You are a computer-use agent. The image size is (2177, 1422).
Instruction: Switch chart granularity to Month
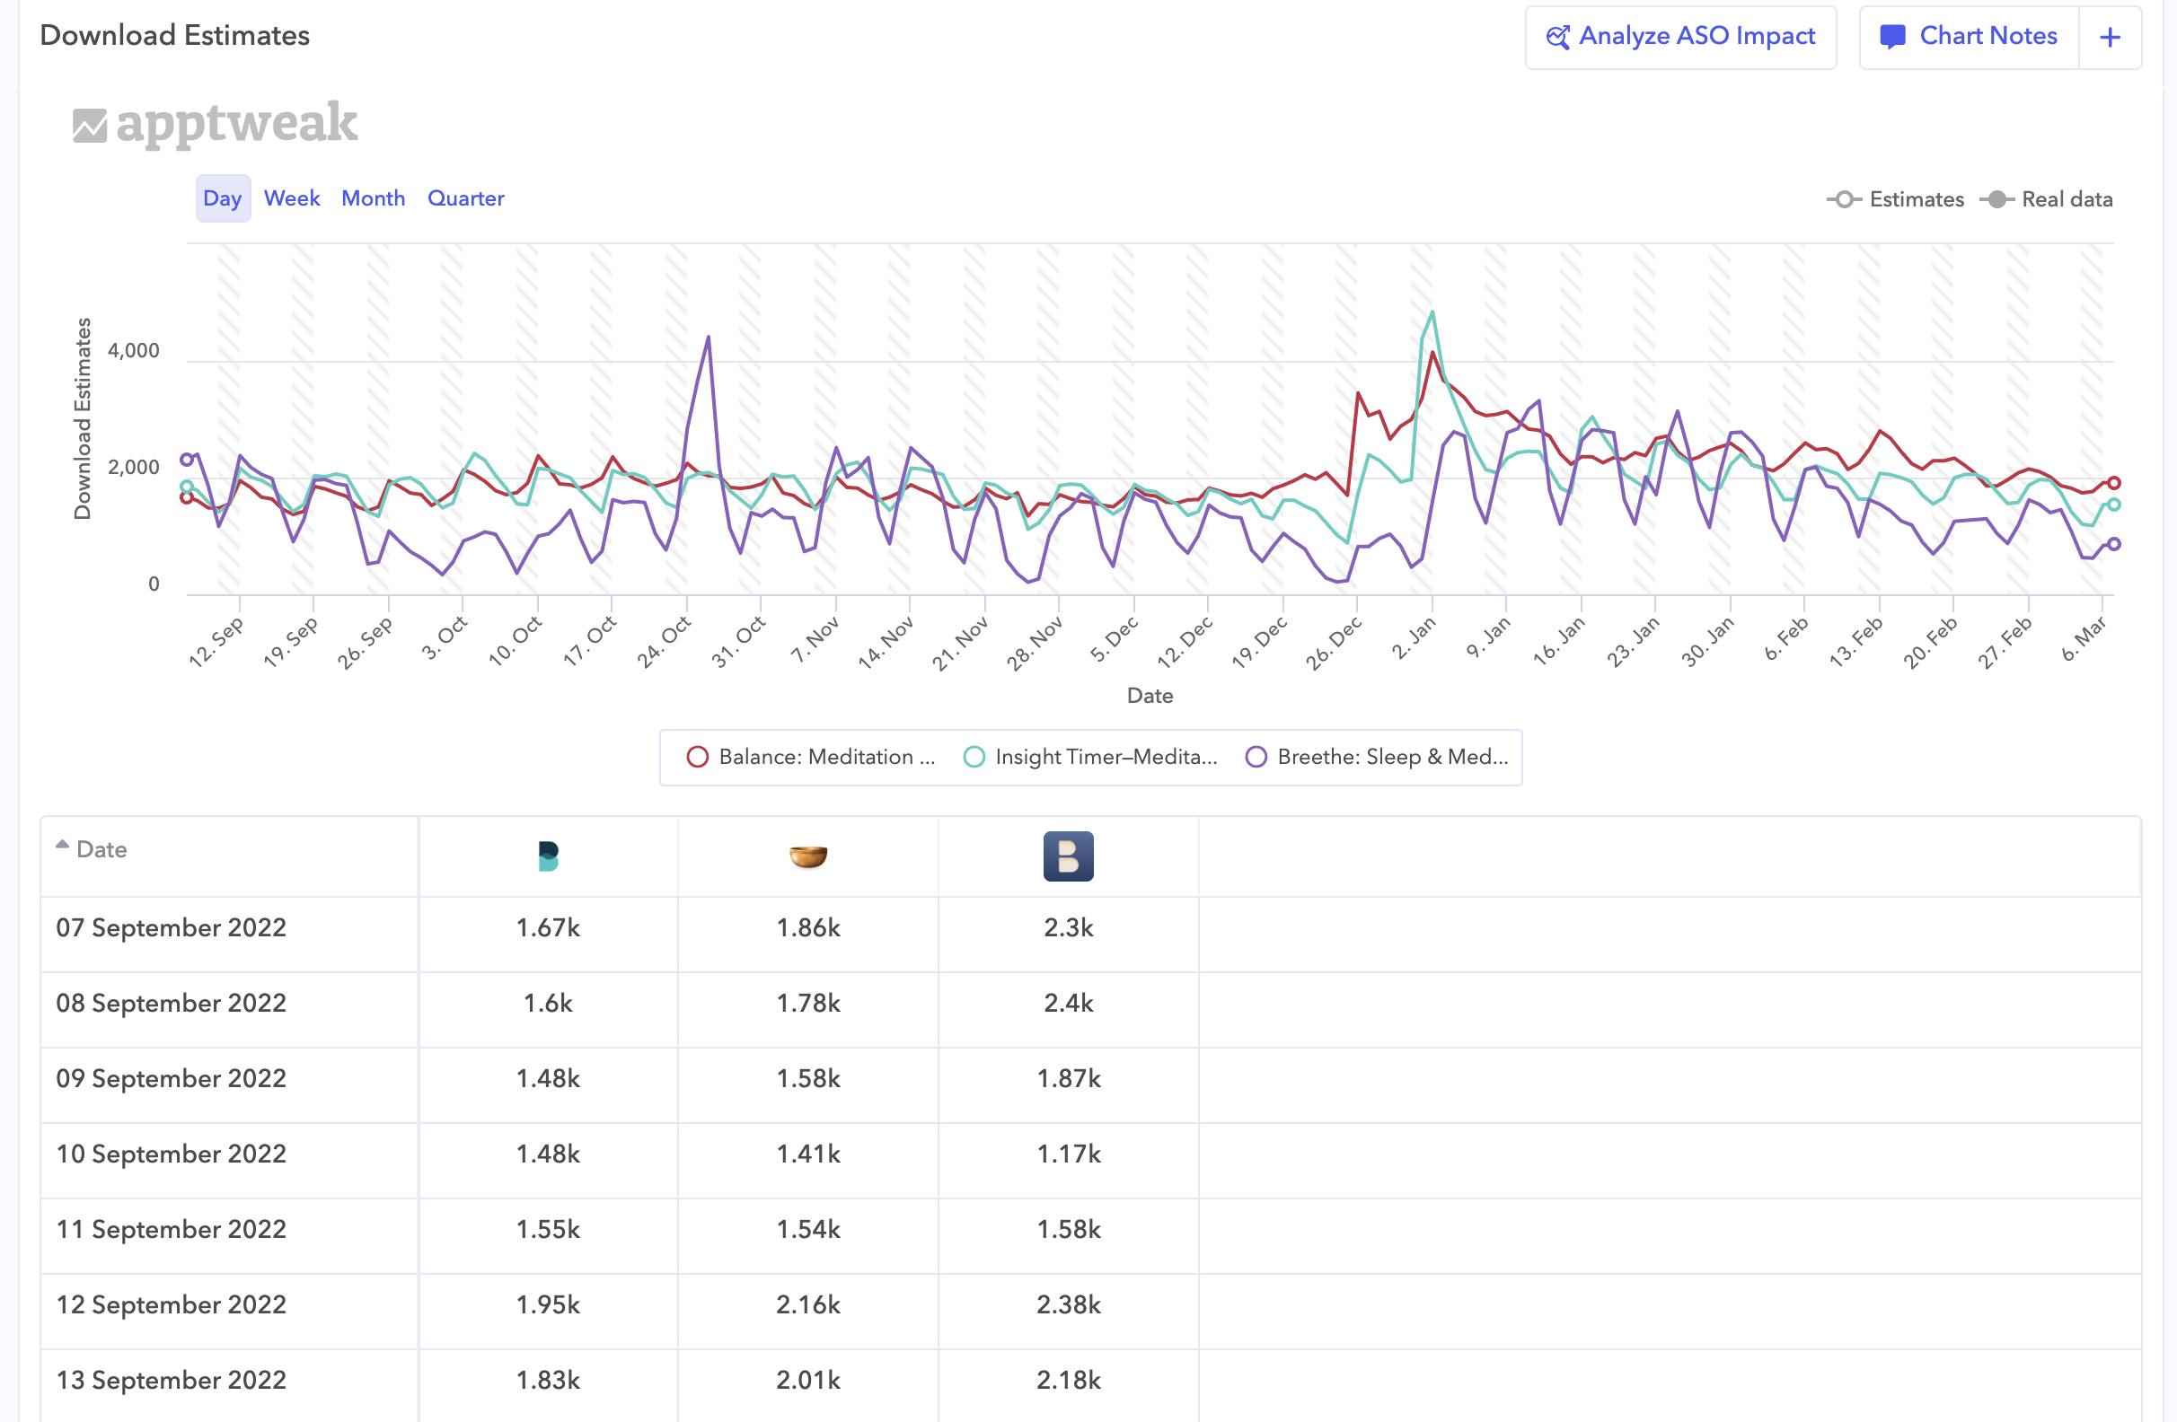(x=373, y=198)
